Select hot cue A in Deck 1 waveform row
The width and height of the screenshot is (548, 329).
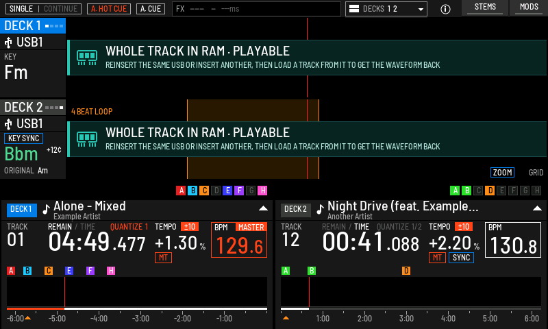(181, 191)
